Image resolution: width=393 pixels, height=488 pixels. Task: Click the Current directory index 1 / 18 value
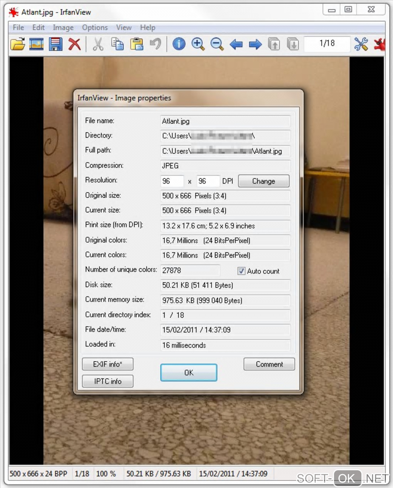tap(225, 315)
